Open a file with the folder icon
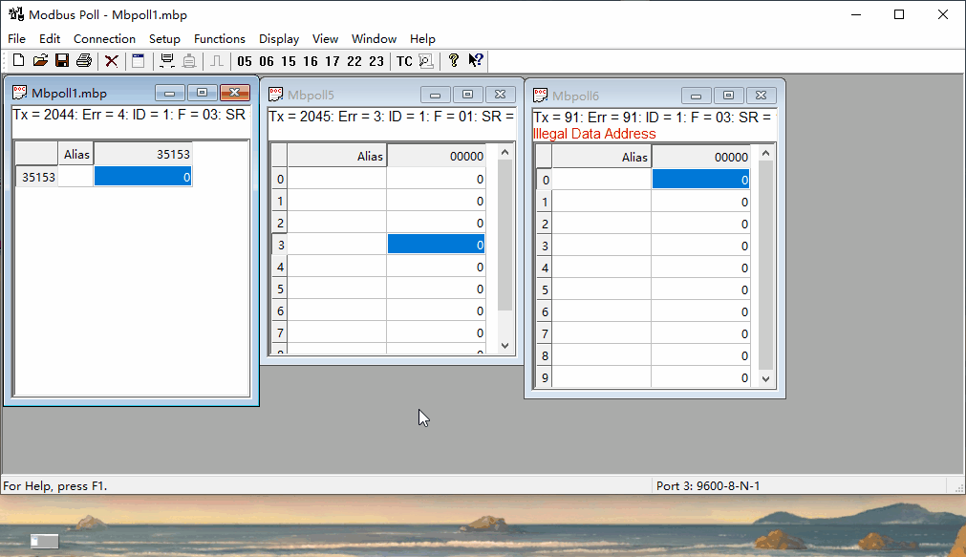Screen dimensions: 966x557 point(40,60)
